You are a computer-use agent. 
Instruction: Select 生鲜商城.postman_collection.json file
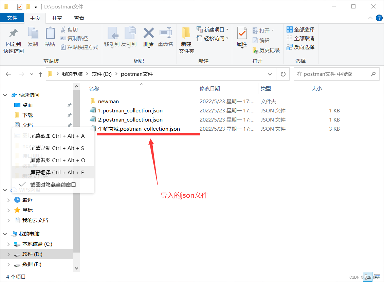pos(139,129)
